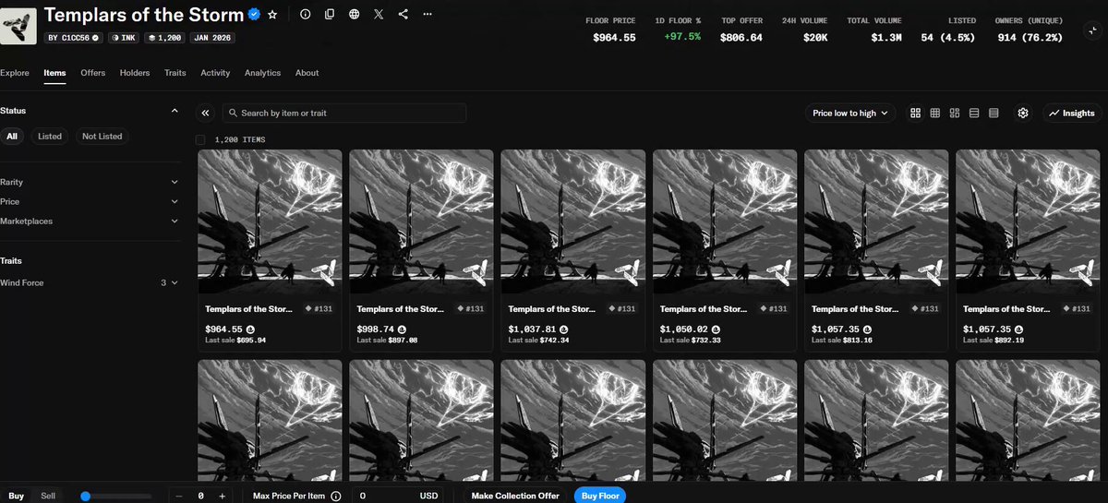Viewport: 1108px width, 503px height.
Task: Open the Offers tab
Action: [92, 73]
